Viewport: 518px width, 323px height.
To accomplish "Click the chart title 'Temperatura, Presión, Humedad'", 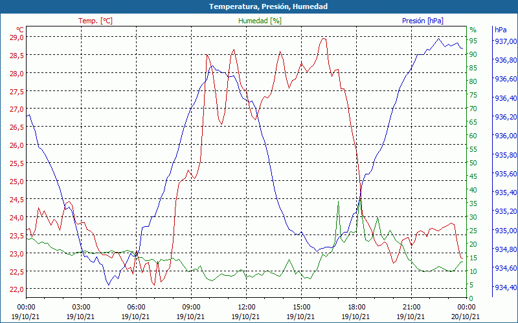I will 268,6.
